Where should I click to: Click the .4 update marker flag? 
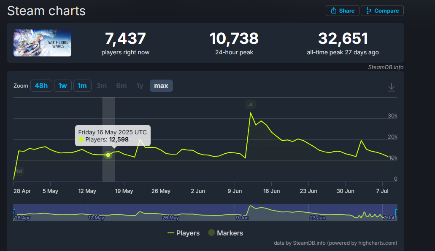coord(250,104)
